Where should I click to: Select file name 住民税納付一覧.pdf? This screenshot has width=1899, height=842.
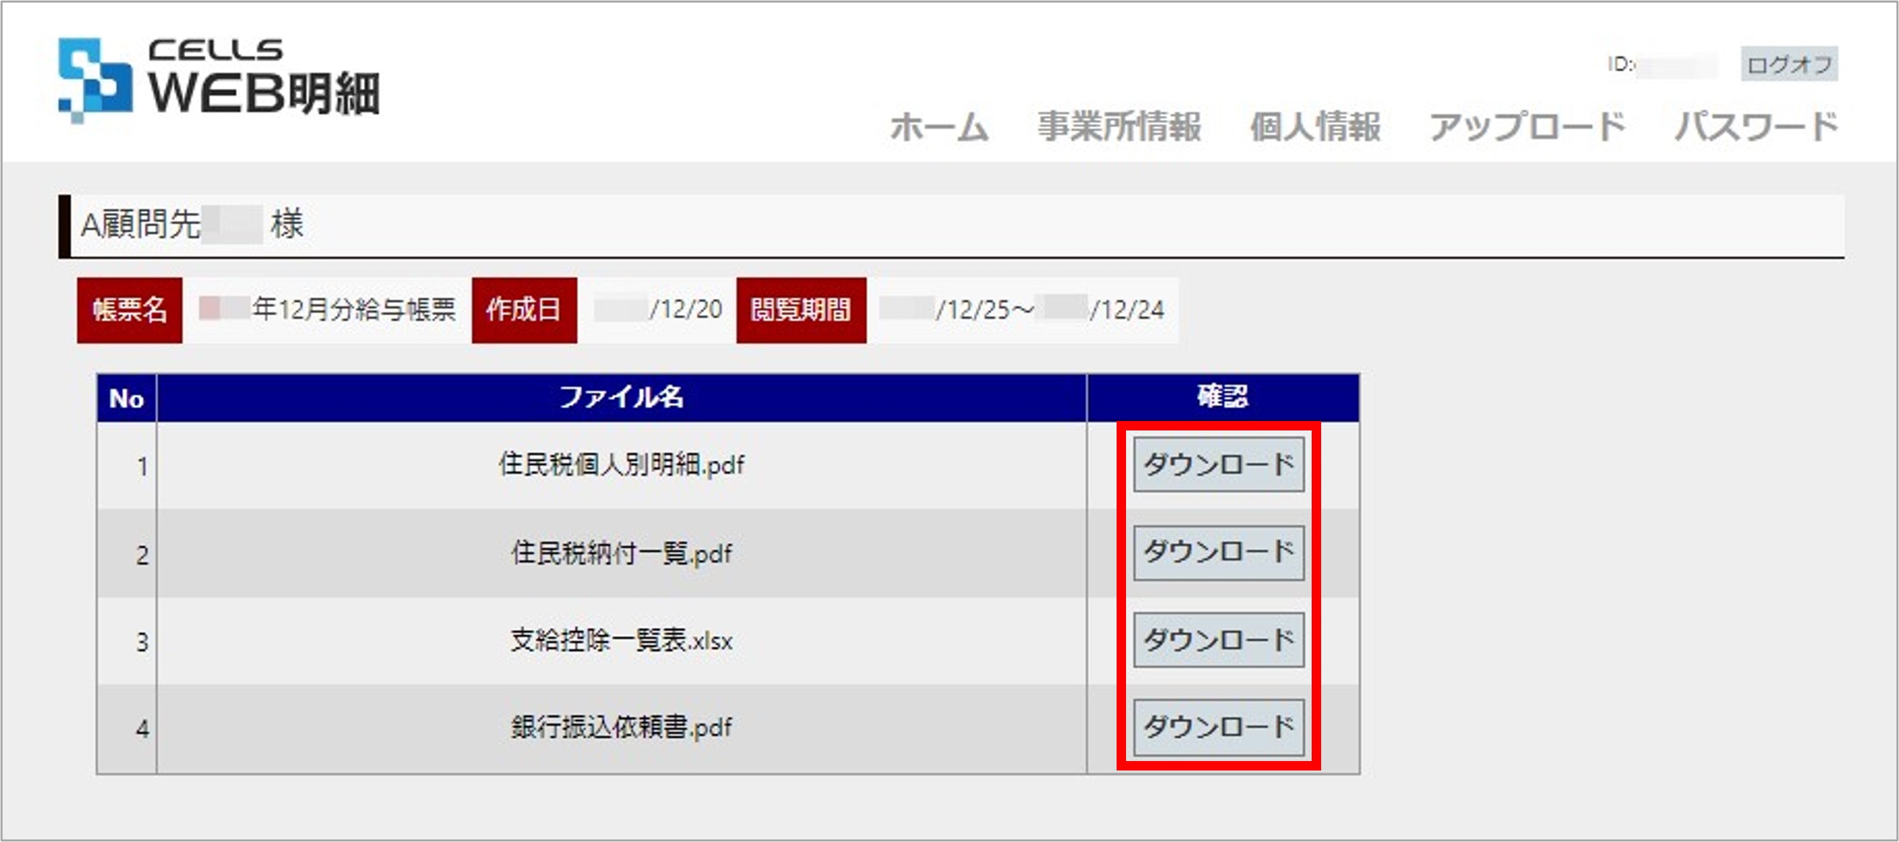coord(622,553)
